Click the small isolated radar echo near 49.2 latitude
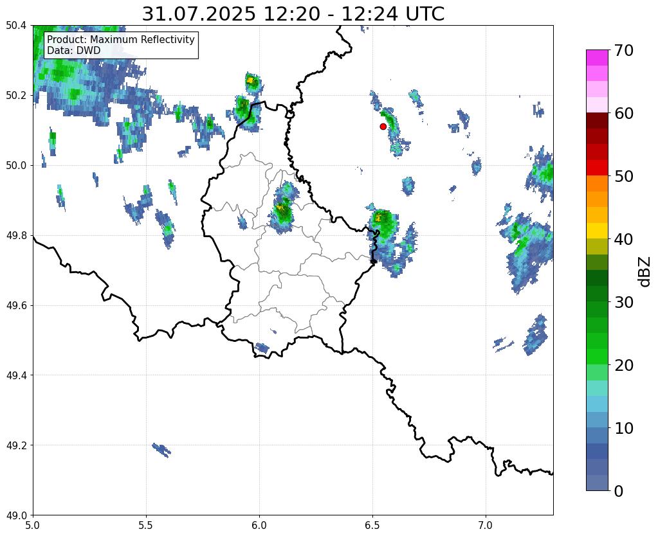This screenshot has height=536, width=658. point(161,451)
